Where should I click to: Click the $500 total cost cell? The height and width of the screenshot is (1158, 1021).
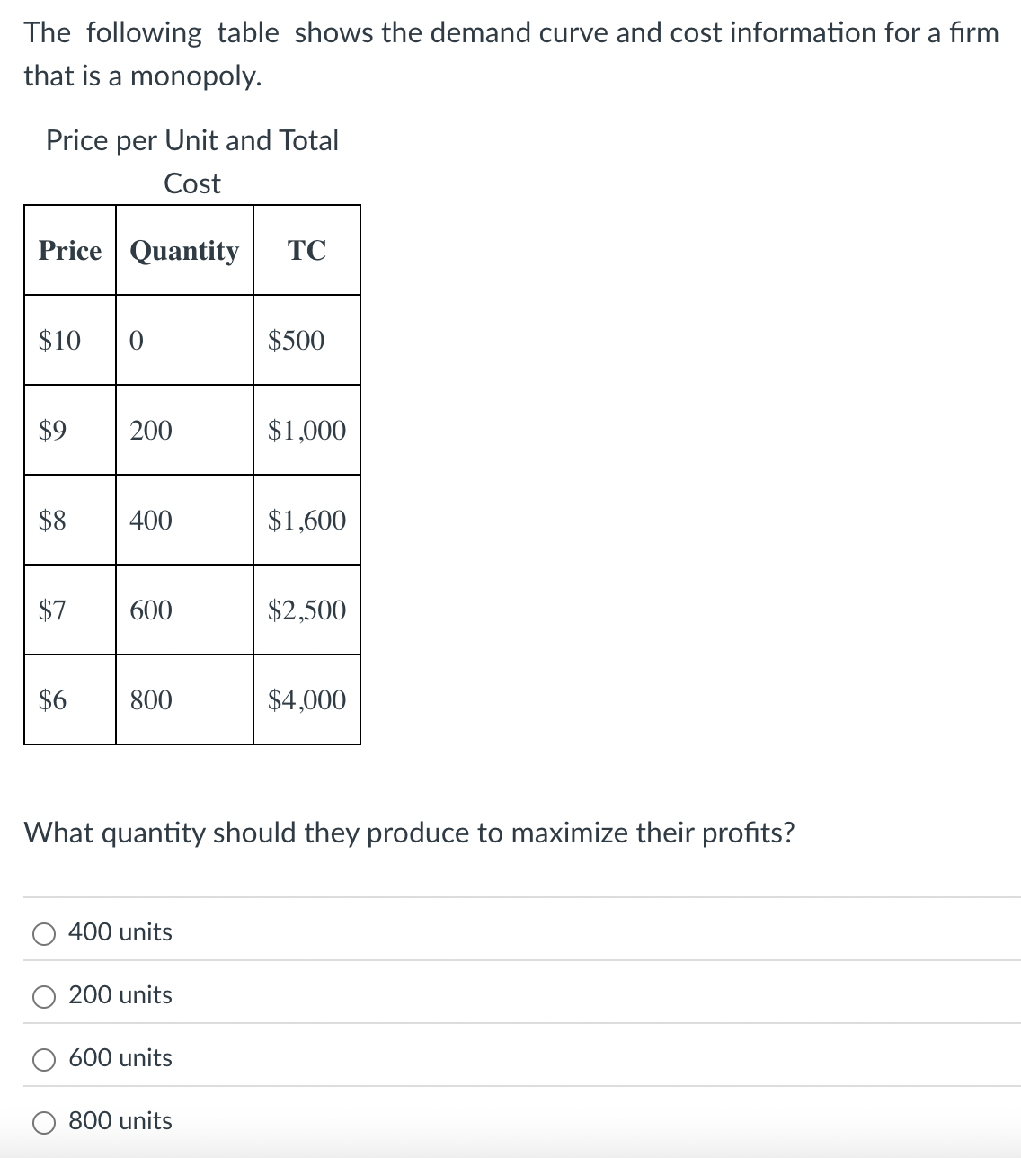pyautogui.click(x=296, y=341)
